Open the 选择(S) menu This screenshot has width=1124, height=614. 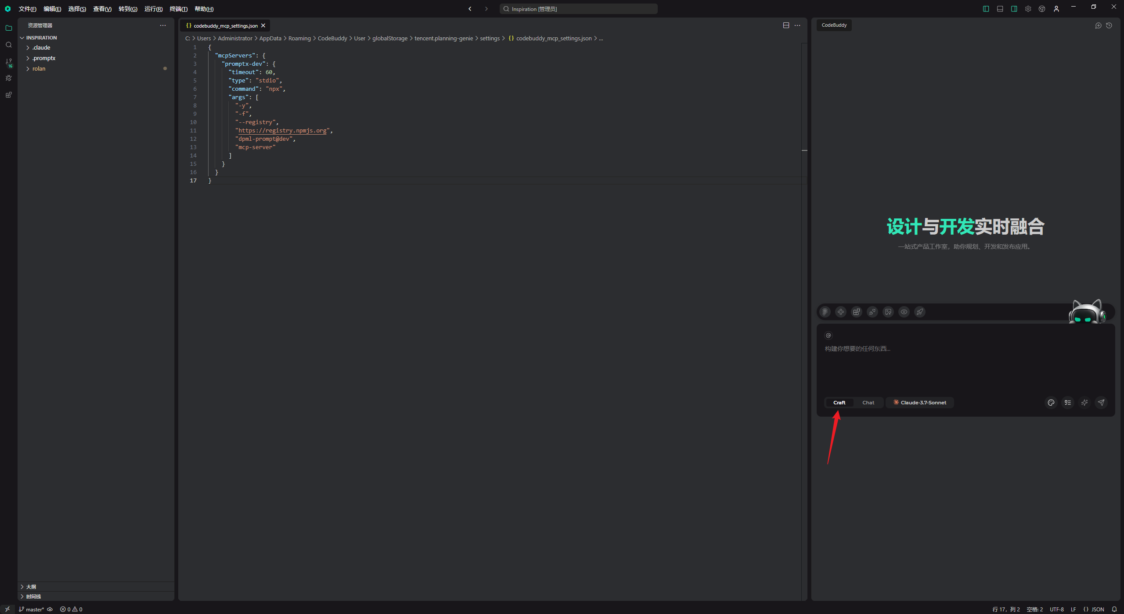[x=77, y=9]
